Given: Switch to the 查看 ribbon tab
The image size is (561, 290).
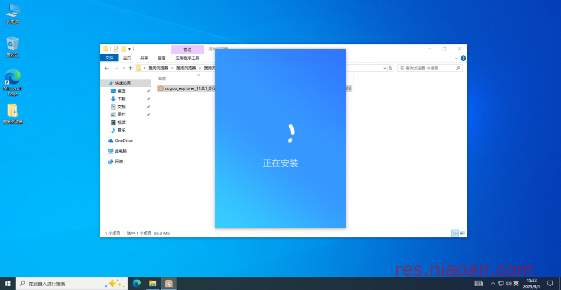Looking at the screenshot, I should [x=162, y=58].
